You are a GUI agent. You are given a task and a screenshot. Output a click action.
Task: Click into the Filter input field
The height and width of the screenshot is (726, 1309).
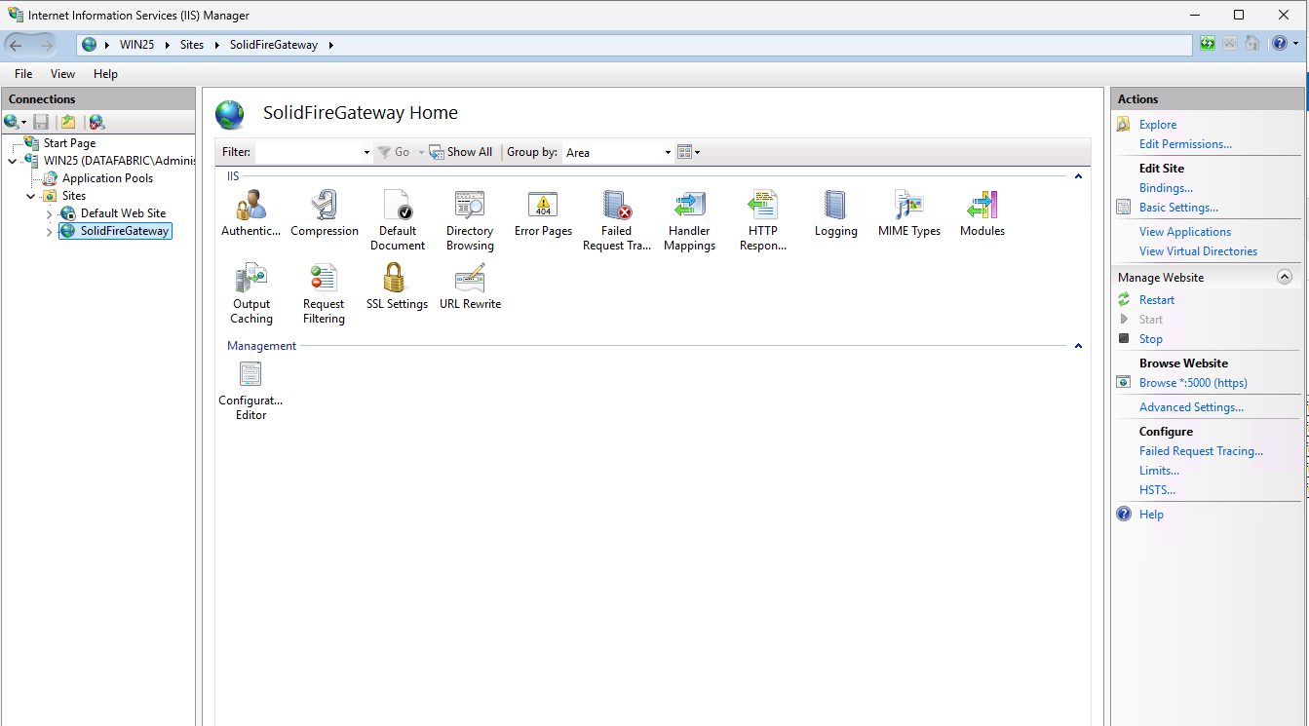[308, 152]
